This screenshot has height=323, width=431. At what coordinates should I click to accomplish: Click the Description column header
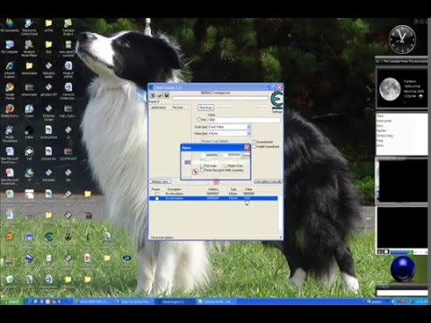174,189
